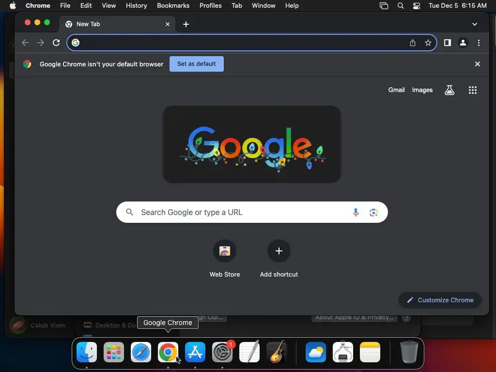
Task: Open TextEdit from the Dock
Action: point(249,352)
